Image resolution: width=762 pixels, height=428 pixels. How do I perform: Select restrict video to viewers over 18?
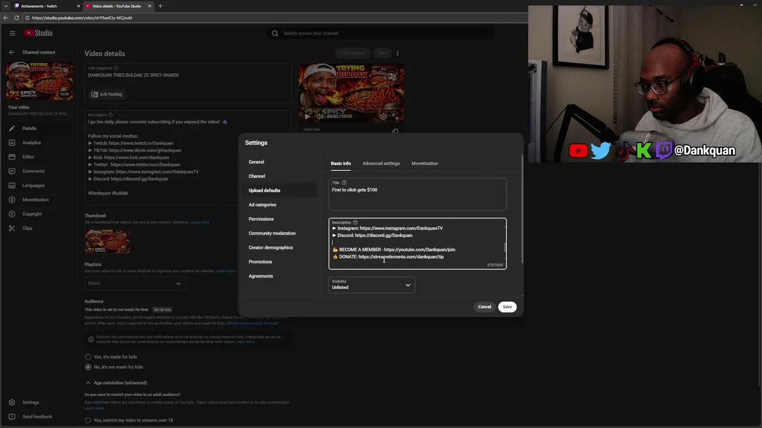(88, 420)
